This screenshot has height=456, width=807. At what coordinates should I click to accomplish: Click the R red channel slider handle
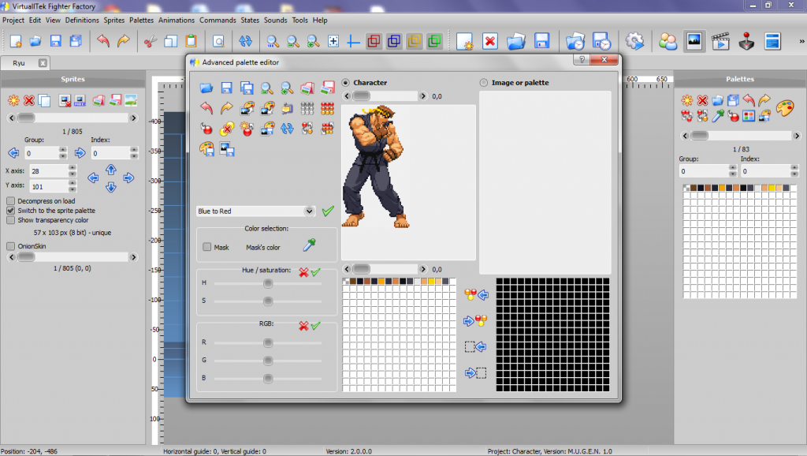[x=268, y=342]
